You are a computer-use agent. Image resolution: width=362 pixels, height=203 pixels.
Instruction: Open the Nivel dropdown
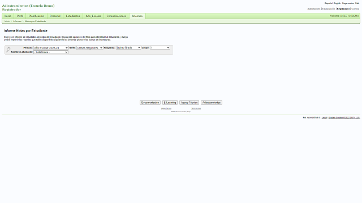coord(89,47)
